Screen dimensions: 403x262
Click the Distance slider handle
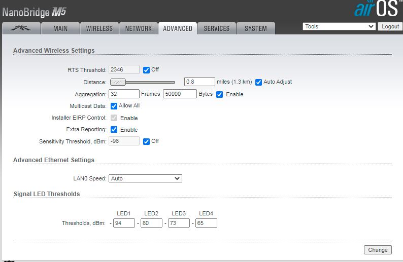tap(118, 82)
